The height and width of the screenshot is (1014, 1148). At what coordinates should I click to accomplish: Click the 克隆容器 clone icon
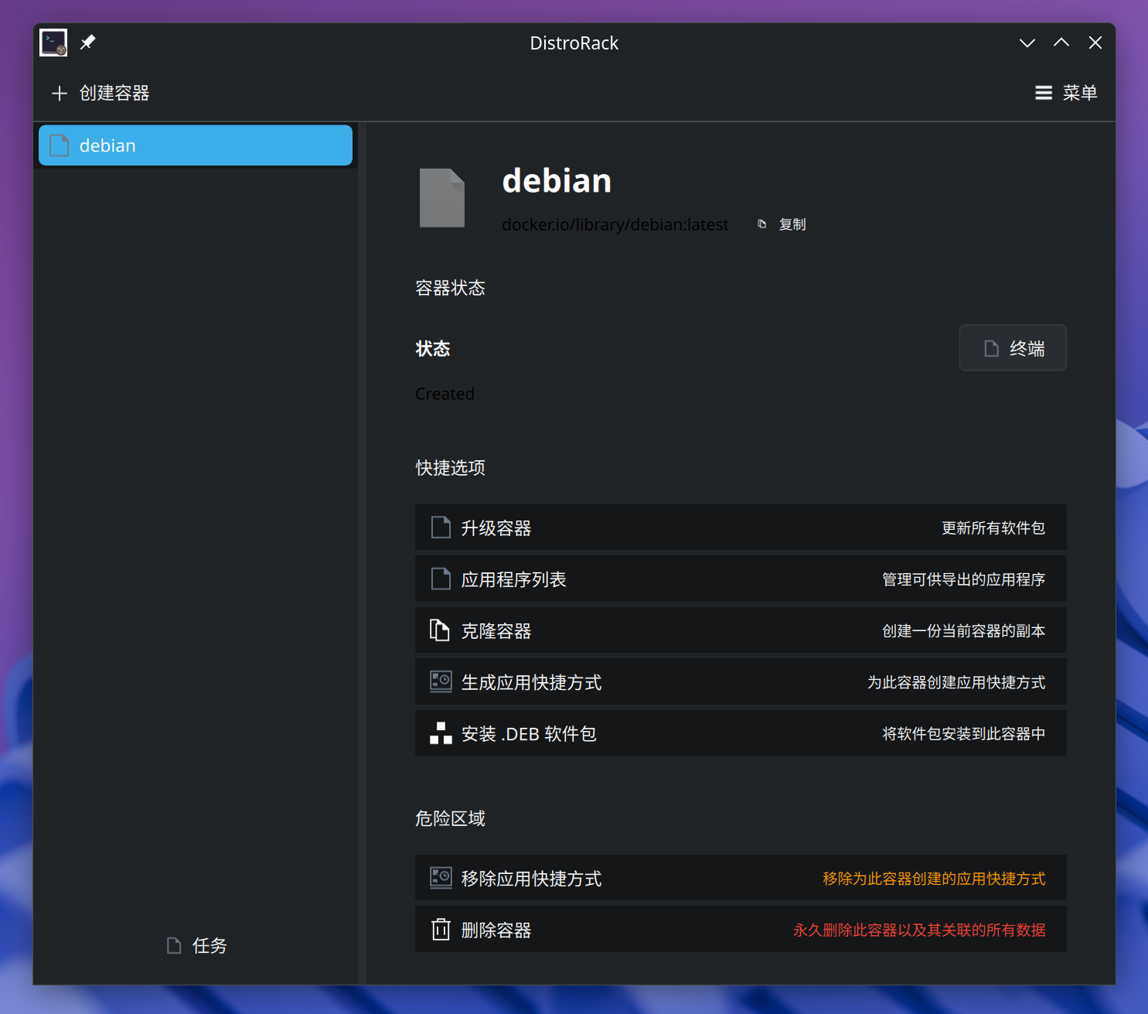tap(440, 630)
